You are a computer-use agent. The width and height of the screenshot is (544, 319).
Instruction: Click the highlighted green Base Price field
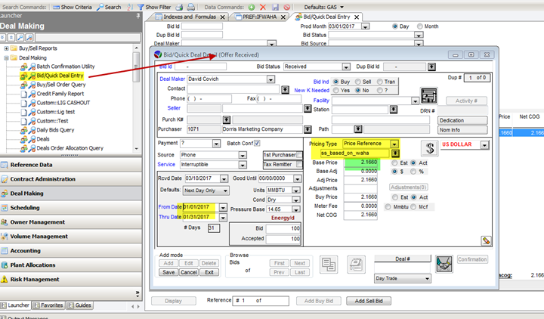coord(363,163)
